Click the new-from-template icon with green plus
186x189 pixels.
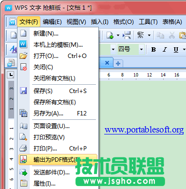tap(110, 35)
